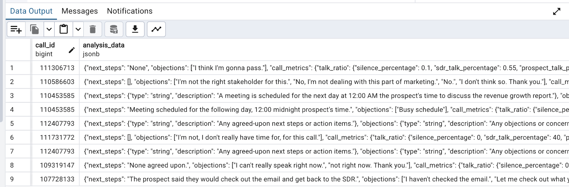Click the Paste clipboard icon
The width and height of the screenshot is (569, 187).
(64, 29)
